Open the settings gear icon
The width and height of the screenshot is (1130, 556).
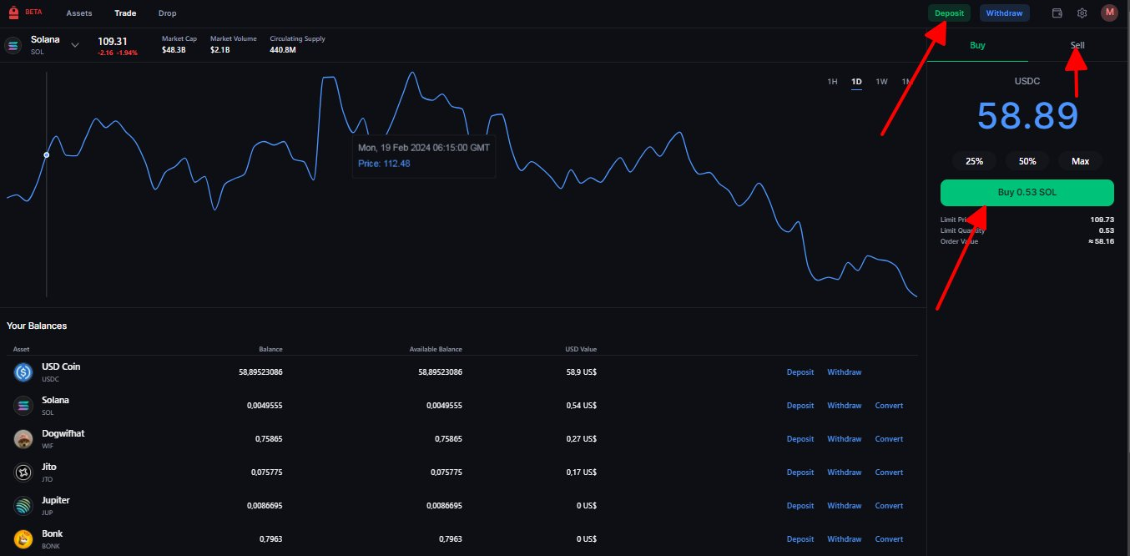(1082, 13)
